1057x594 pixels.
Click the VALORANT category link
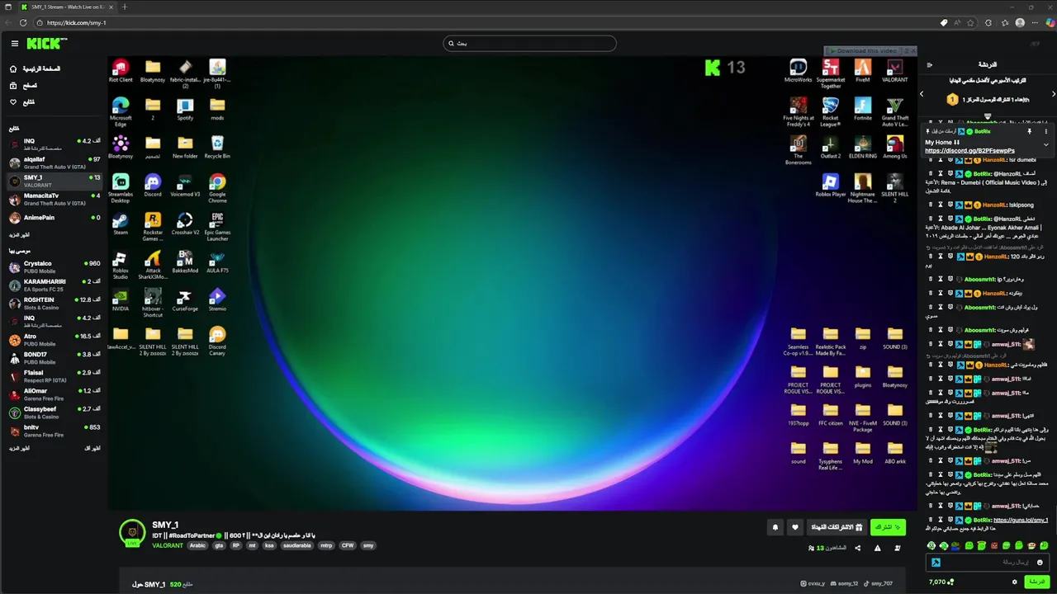click(168, 545)
